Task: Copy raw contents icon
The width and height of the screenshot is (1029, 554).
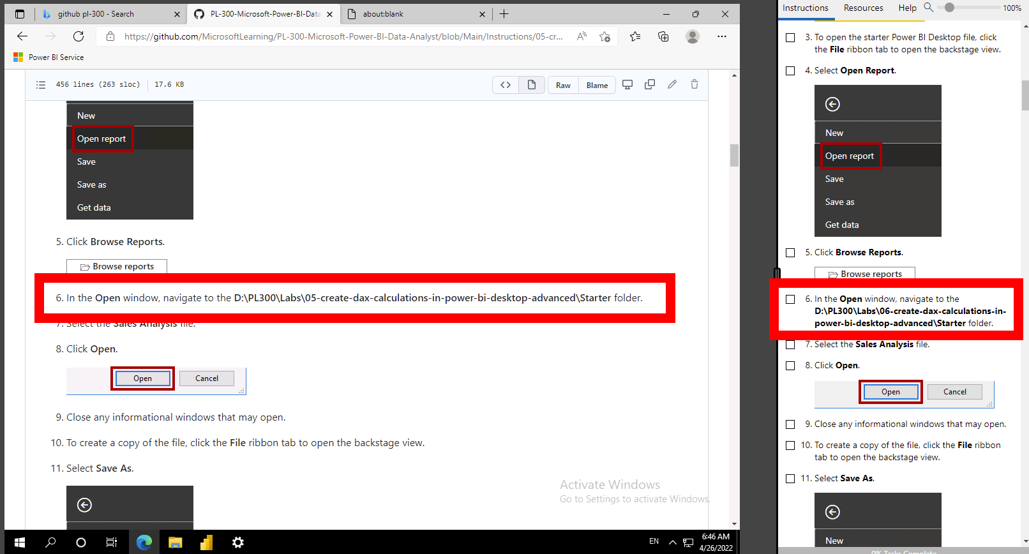Action: 650,84
